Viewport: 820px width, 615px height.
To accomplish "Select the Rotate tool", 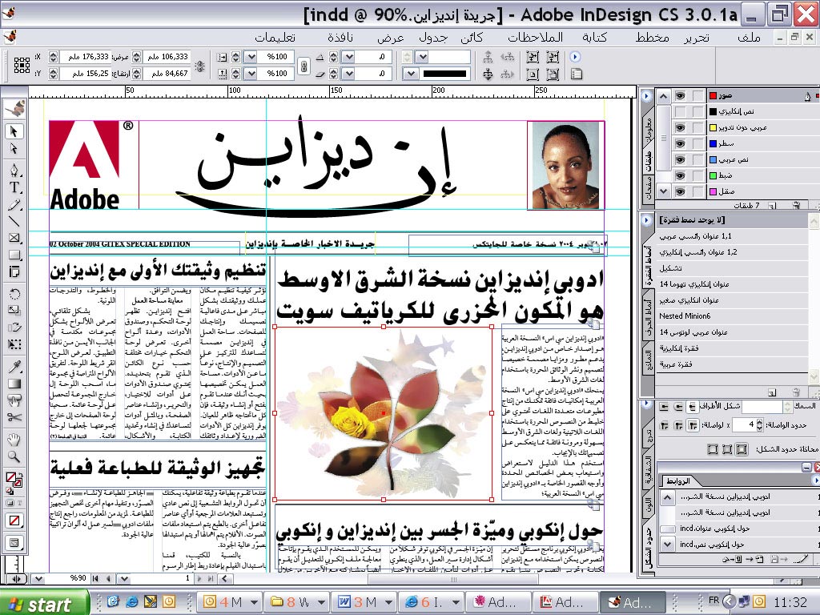I will (x=14, y=293).
